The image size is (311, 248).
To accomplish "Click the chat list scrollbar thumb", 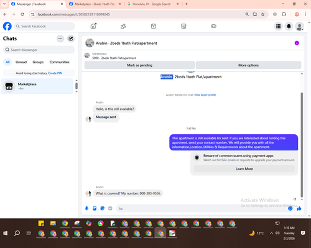I will click(x=77, y=86).
